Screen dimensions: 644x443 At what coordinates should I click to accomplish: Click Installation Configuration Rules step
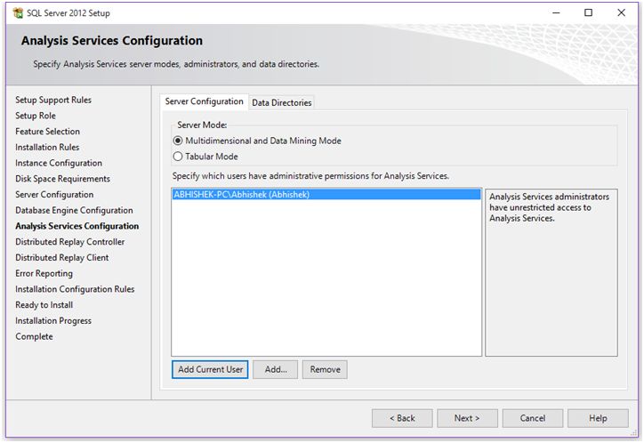(75, 289)
